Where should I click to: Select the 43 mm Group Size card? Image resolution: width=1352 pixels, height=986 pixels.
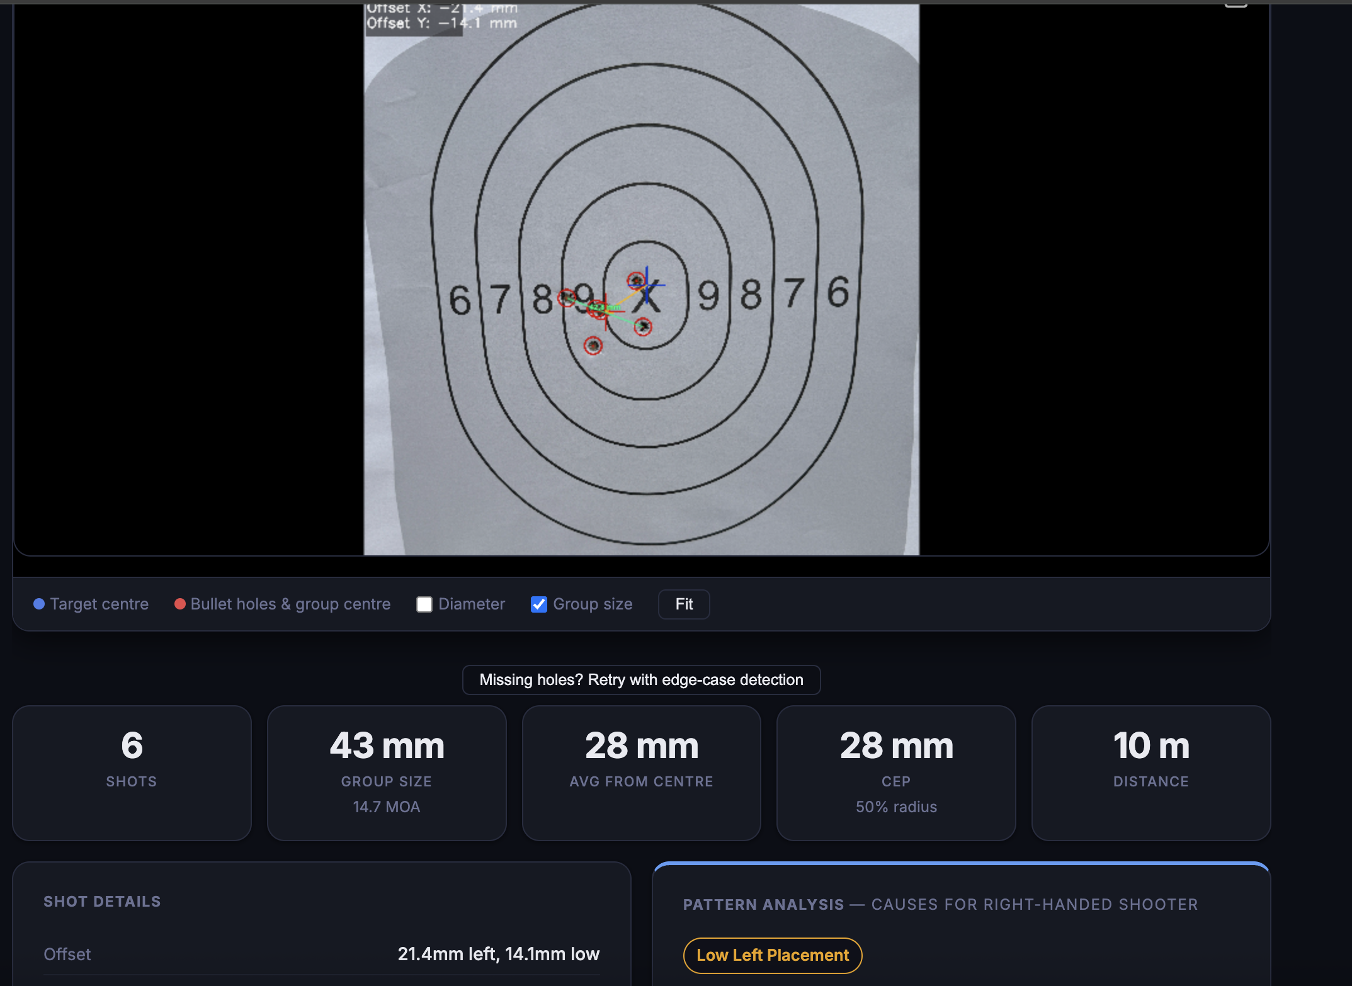[386, 773]
